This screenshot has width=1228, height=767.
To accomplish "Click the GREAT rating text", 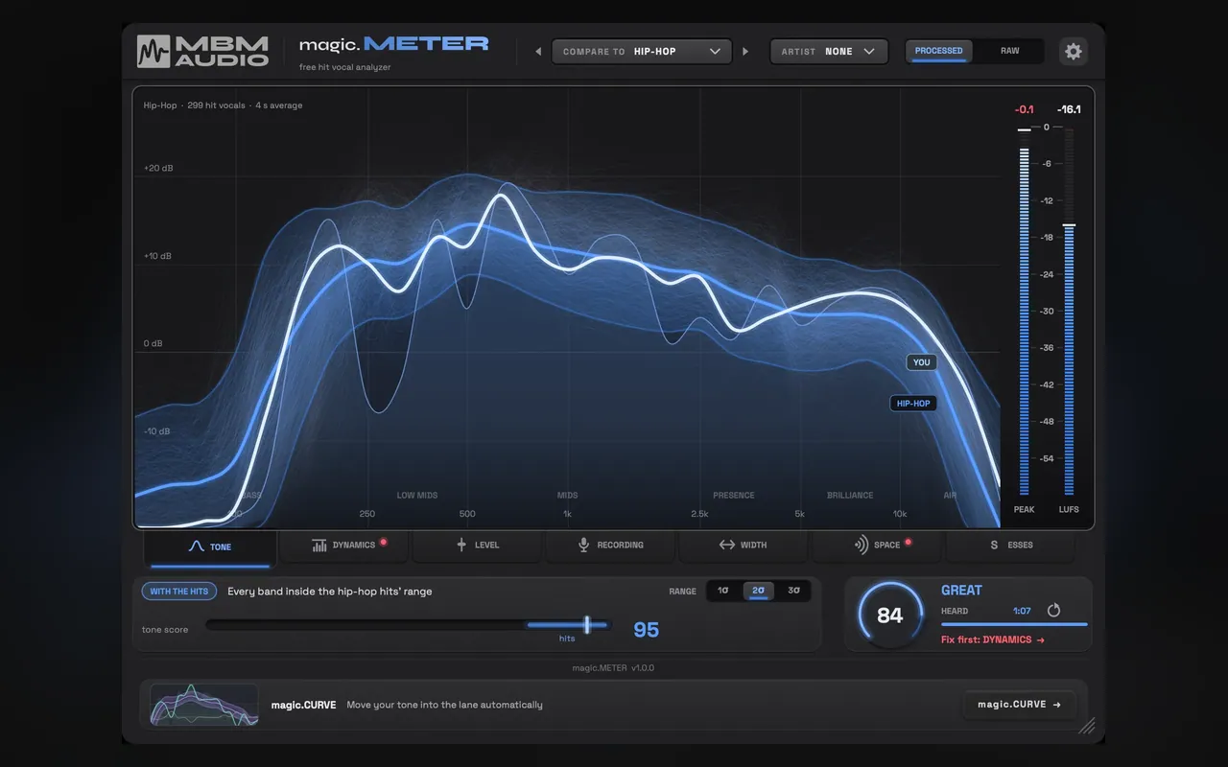I will point(961,591).
